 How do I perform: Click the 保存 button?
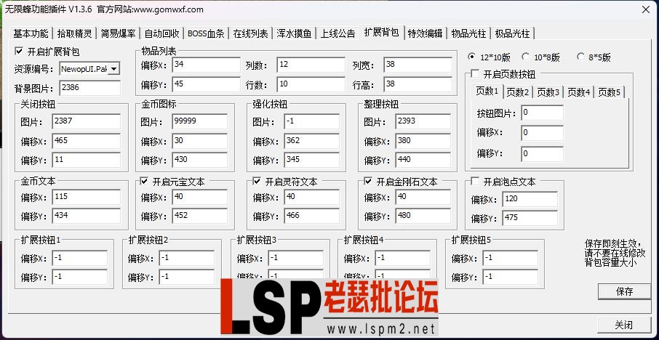point(624,291)
